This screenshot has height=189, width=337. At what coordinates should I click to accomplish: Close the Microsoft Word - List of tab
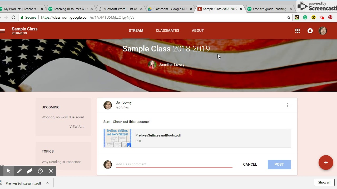click(x=141, y=9)
